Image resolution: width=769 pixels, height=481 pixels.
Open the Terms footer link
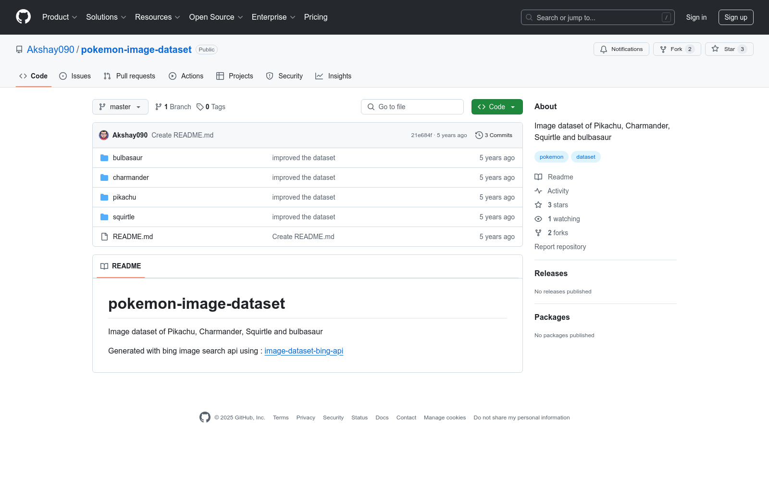[281, 418]
